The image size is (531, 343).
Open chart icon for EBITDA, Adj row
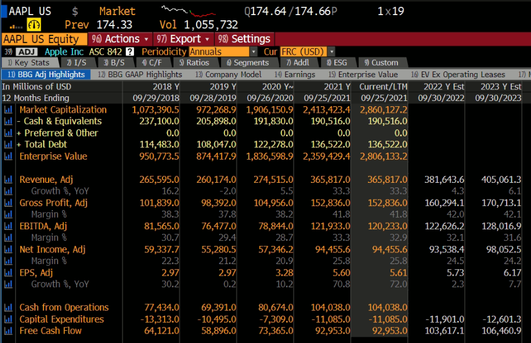pos(8,226)
